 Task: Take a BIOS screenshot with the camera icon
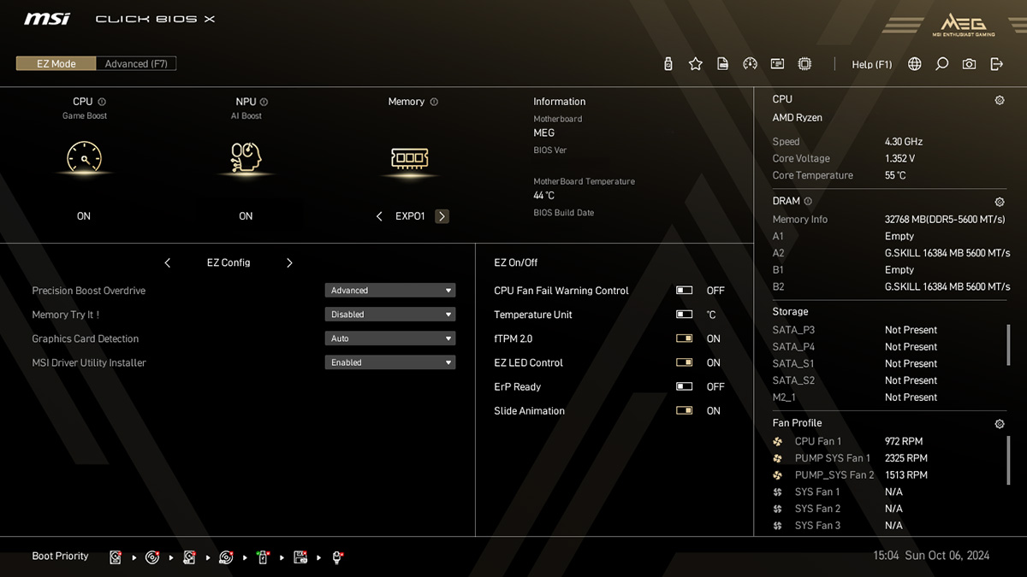click(x=969, y=63)
